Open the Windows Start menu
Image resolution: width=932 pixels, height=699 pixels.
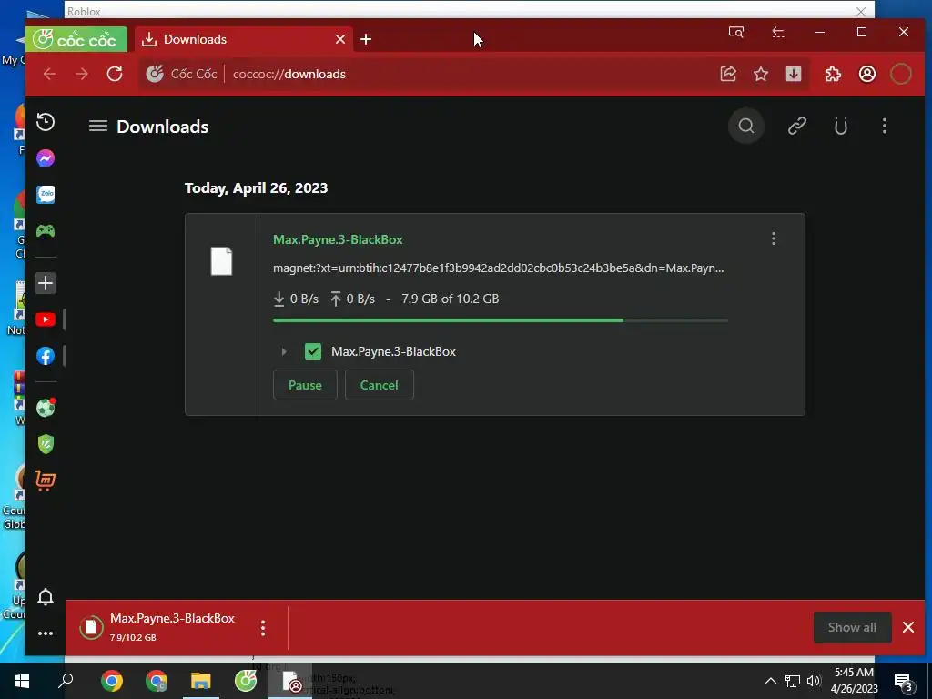22,681
